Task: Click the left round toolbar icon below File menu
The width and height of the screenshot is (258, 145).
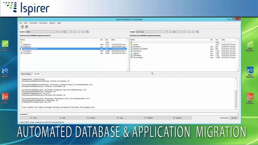Action: click(23, 27)
